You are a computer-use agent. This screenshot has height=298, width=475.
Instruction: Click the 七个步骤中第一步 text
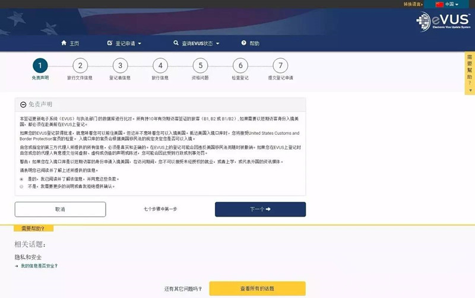pos(160,209)
